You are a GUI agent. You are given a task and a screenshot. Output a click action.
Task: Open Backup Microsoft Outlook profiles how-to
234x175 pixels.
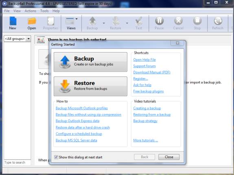(x=82, y=108)
